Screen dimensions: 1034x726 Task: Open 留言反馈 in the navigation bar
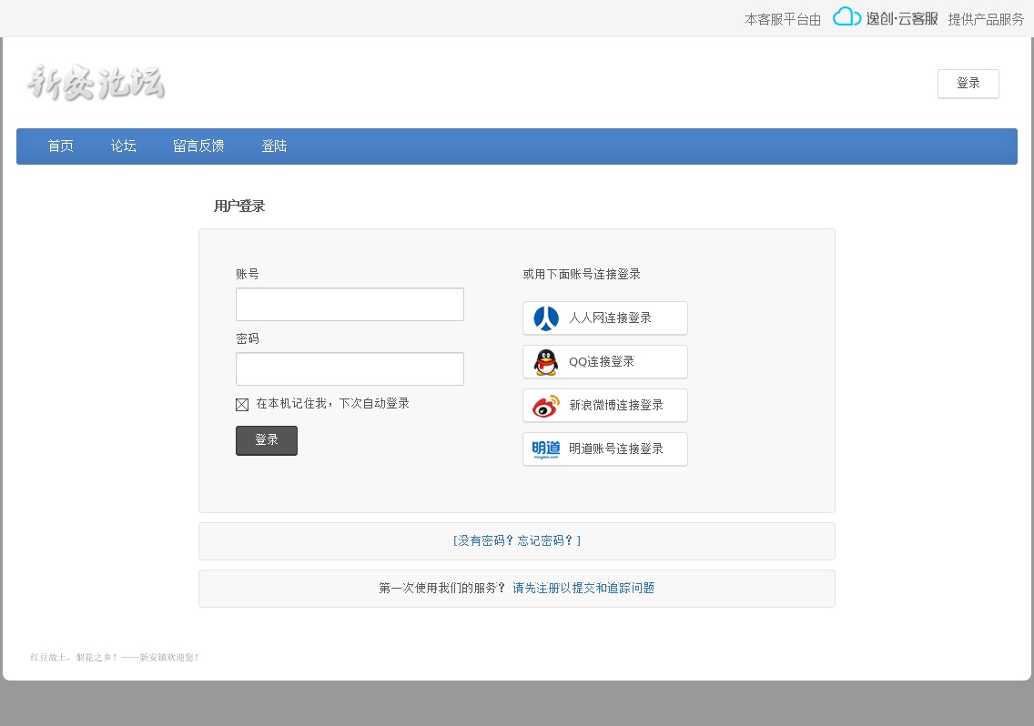coord(198,146)
